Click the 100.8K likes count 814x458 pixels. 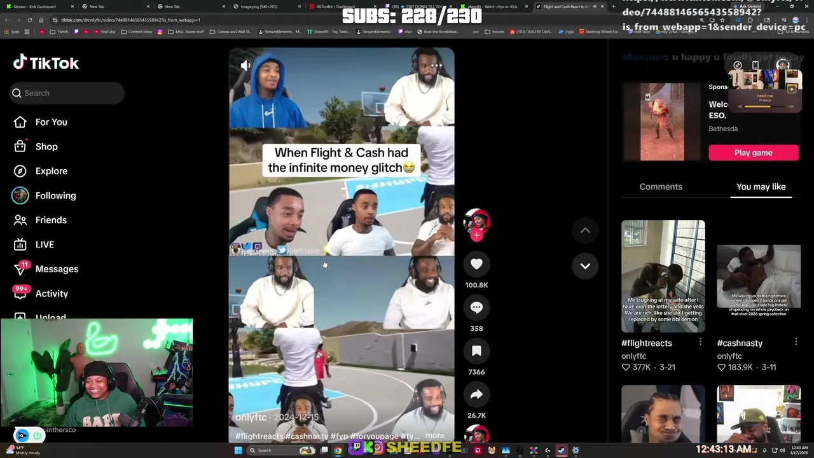pyautogui.click(x=476, y=285)
